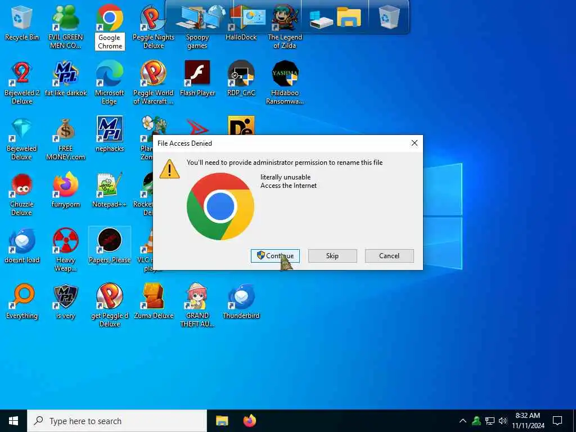576x432 pixels.
Task: Open the Recycle Bin desktop icon
Action: (22, 22)
